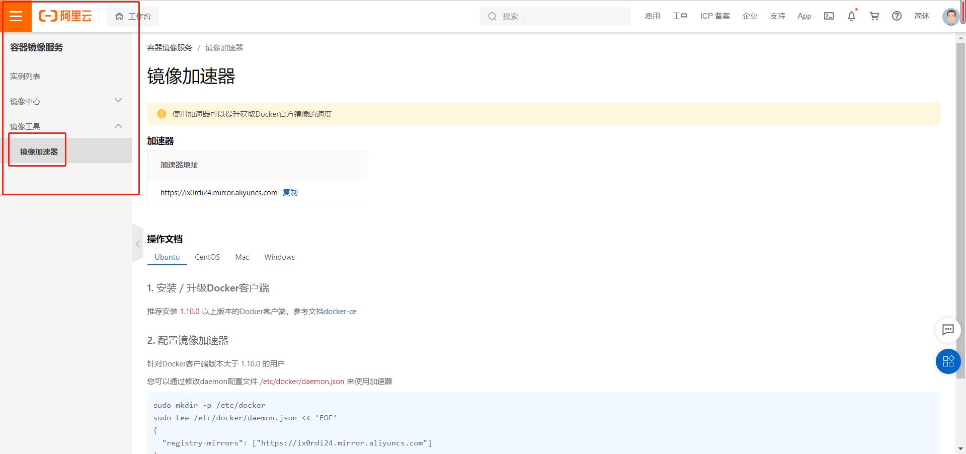Open the 支持 menu
The width and height of the screenshot is (966, 454).
pyautogui.click(x=778, y=16)
